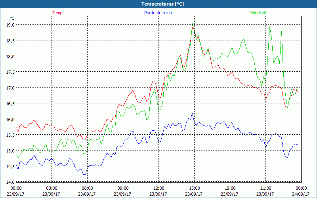Click the 15,0 y-axis value
This screenshot has width=317, height=198.
pyautogui.click(x=10, y=151)
